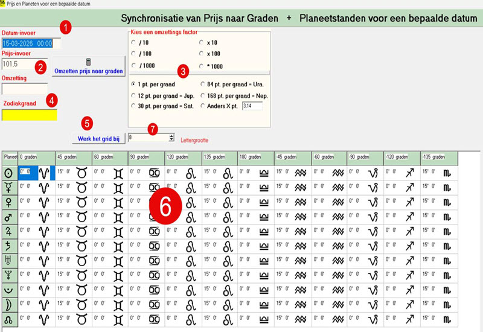Click the -60 graden column header
483x332 pixels.
click(330, 158)
